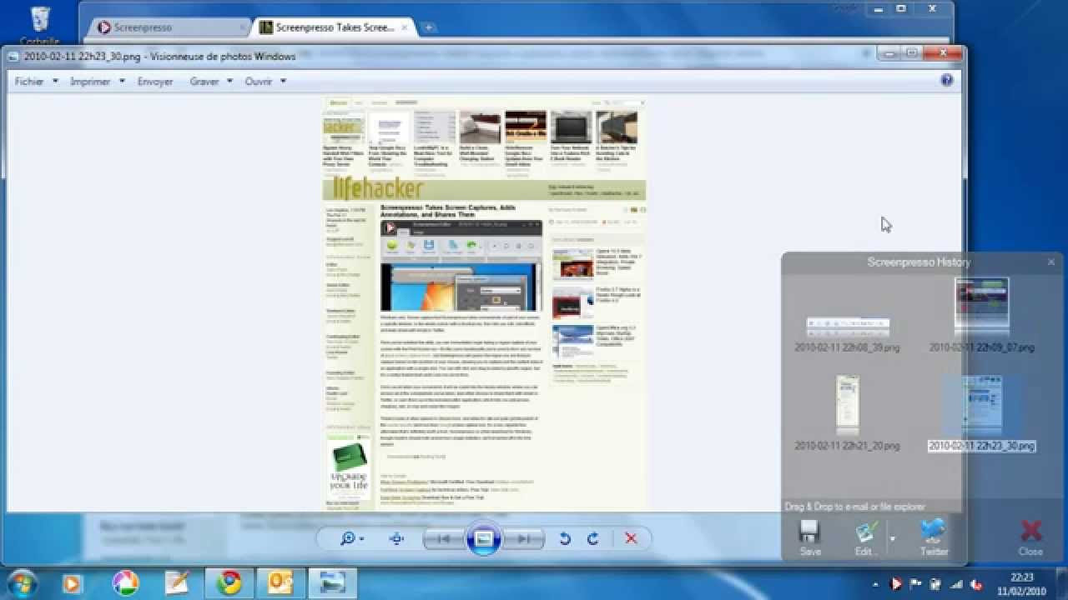Go to the previous photo
Viewport: 1068px width, 600px height.
point(443,538)
